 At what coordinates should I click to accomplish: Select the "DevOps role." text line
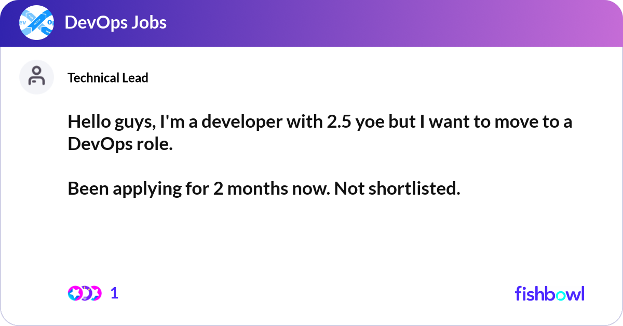[x=120, y=145]
